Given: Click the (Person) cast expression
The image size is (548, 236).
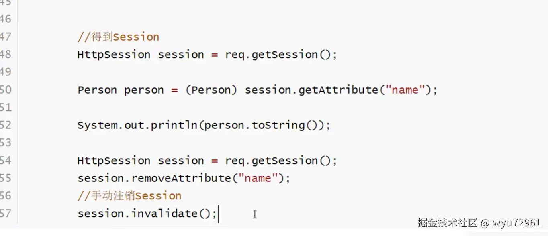Looking at the screenshot, I should tap(211, 90).
